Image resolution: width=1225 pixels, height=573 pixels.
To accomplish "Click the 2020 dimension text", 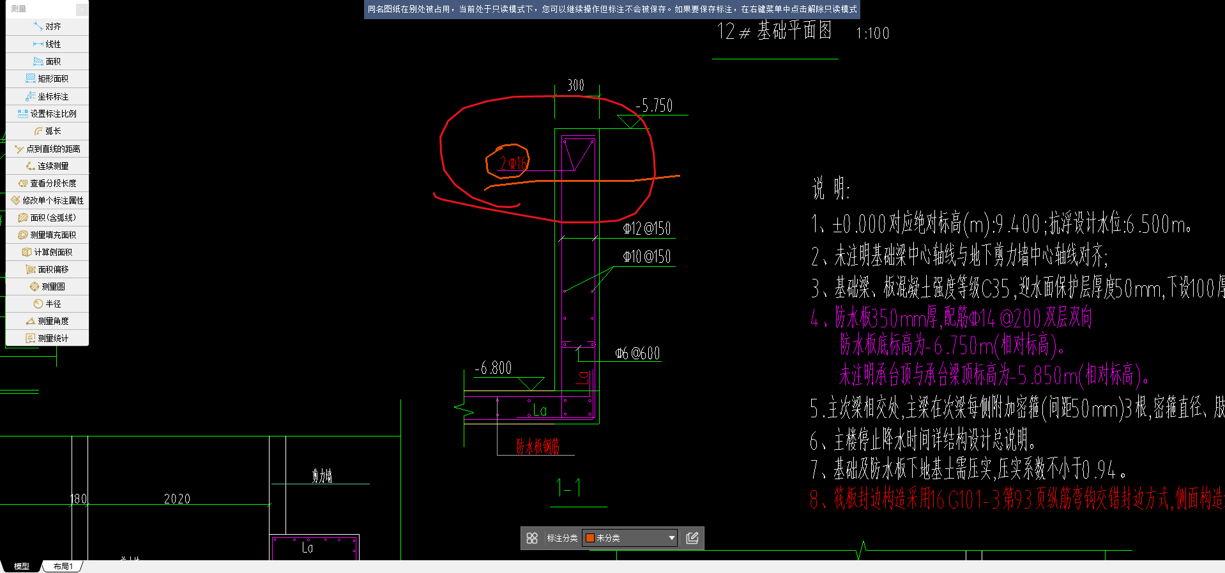I will click(177, 499).
